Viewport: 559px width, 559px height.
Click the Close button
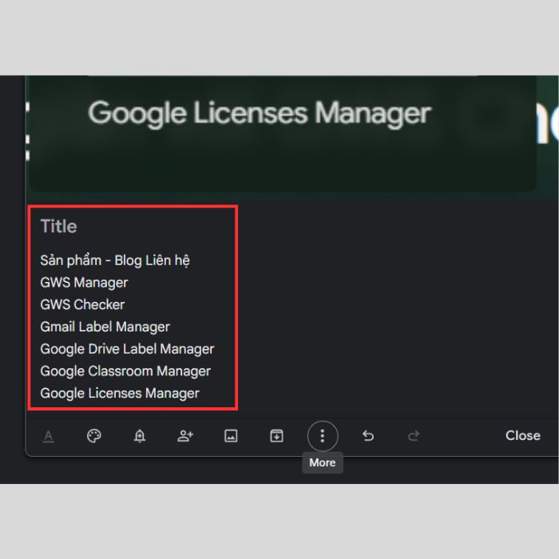[x=522, y=435]
